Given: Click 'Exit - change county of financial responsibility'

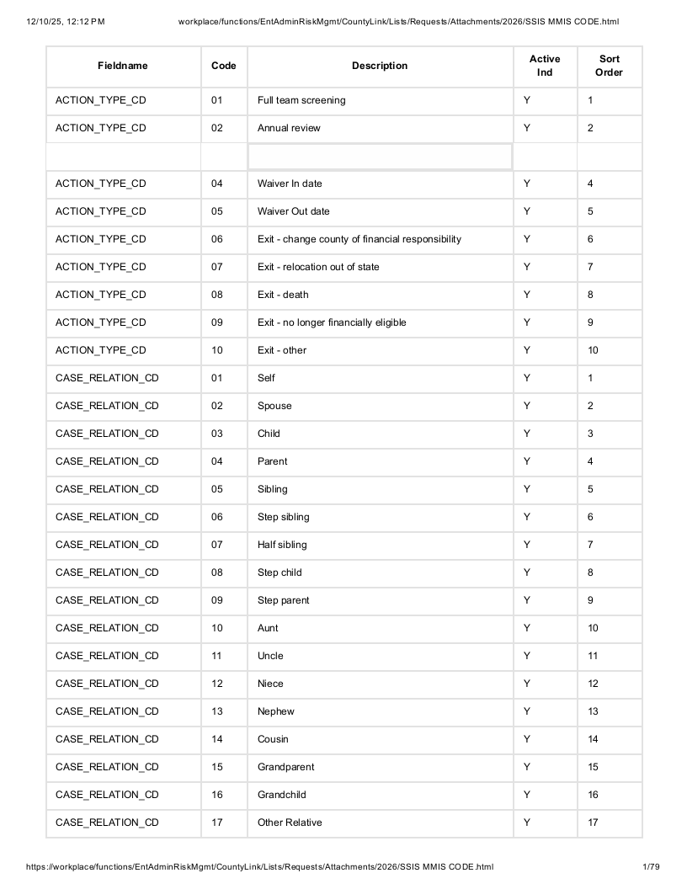Looking at the screenshot, I should click(359, 239).
